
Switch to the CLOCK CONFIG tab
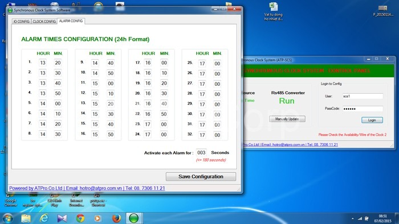coord(44,21)
